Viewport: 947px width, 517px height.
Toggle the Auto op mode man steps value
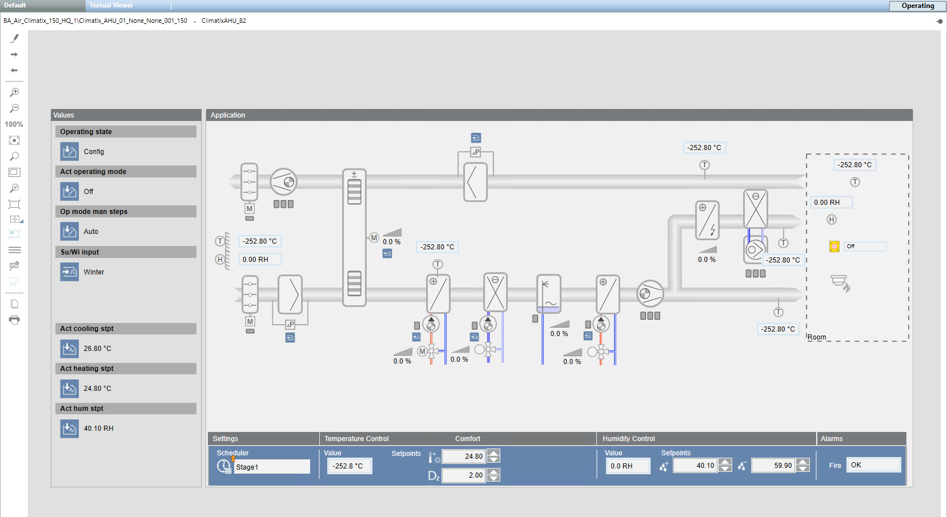(x=69, y=231)
